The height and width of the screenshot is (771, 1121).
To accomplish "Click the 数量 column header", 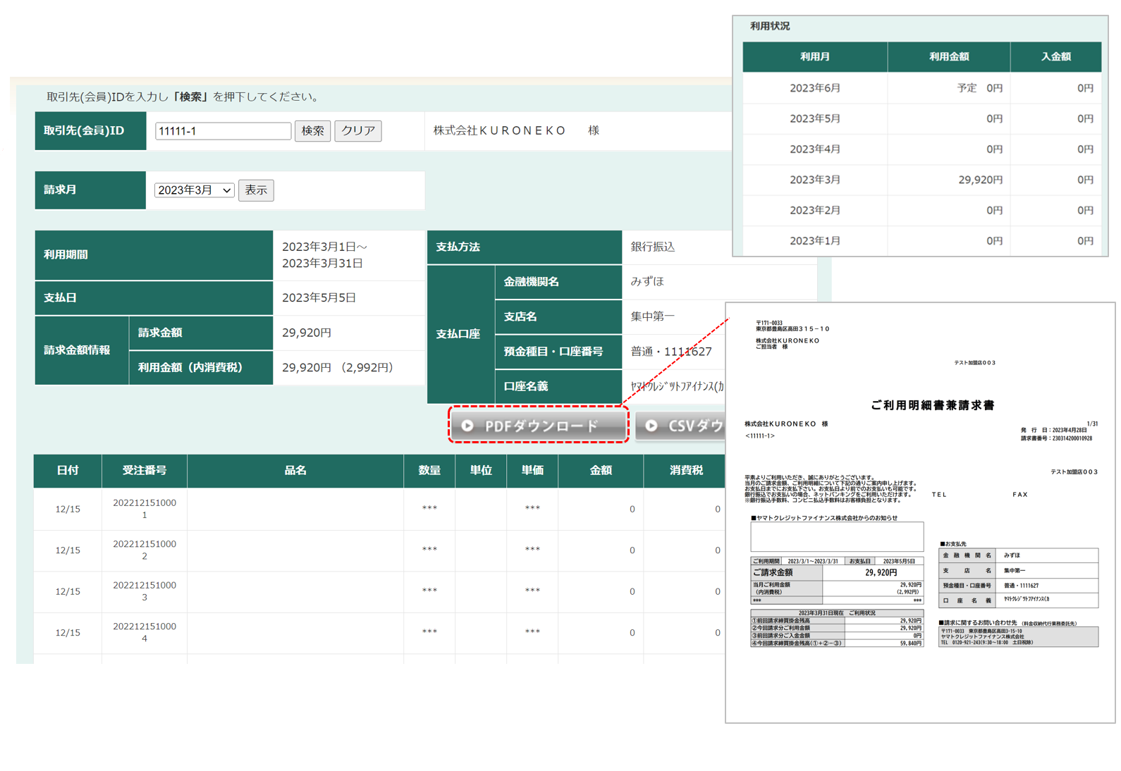I will 429,471.
